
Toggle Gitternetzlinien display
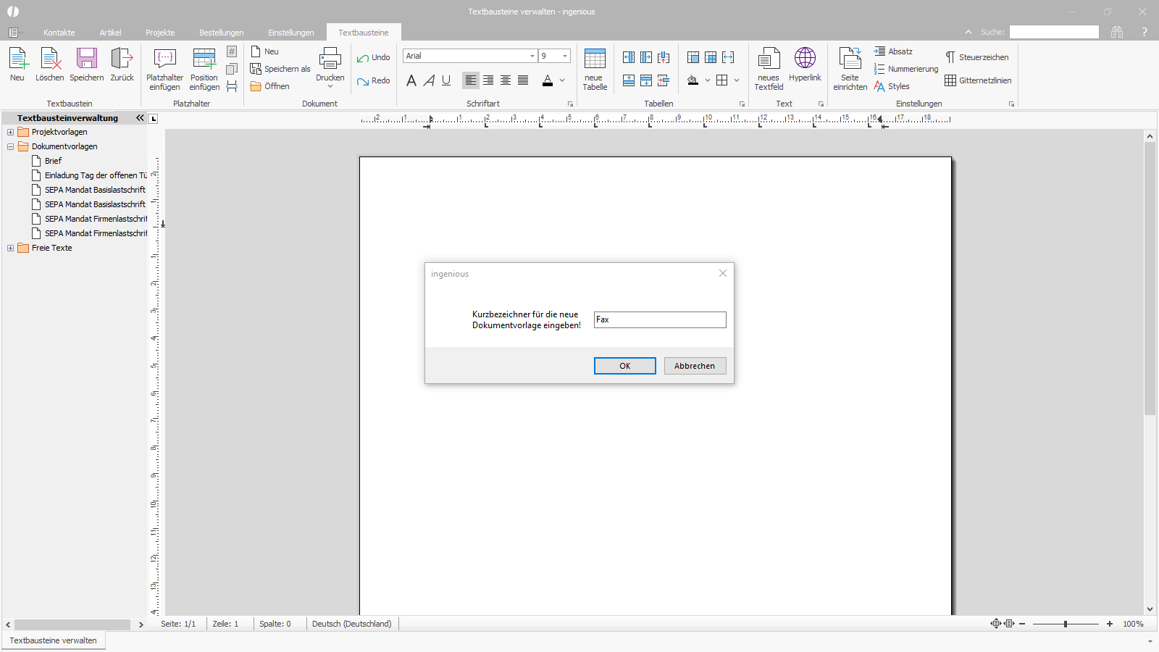[x=978, y=80]
